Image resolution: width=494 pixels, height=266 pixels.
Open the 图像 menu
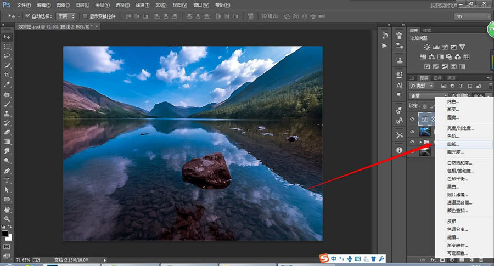point(63,5)
